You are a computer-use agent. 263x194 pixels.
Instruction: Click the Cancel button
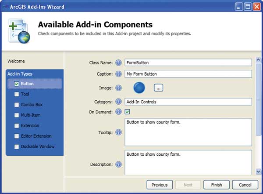(x=245, y=185)
